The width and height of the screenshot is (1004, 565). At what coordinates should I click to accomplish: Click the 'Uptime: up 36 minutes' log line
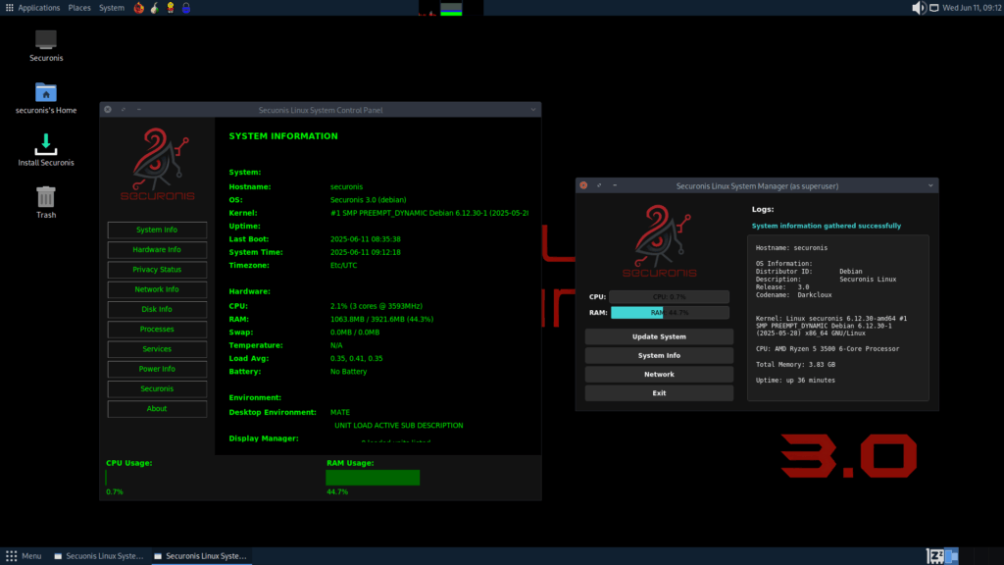tap(795, 381)
